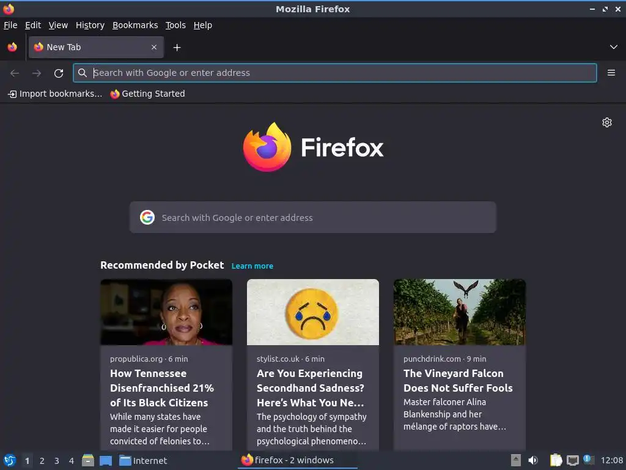Open the taskbar start menu icon

coord(9,460)
